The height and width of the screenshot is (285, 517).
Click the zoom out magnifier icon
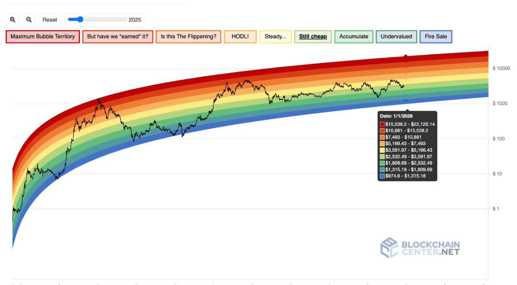coord(29,19)
